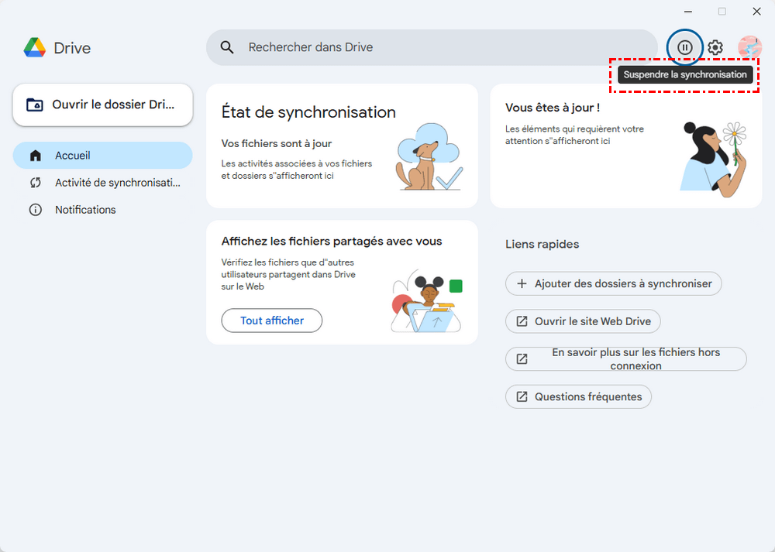The image size is (775, 552).
Task: Open the Ouvrir le site Web Drive link
Action: coord(584,321)
